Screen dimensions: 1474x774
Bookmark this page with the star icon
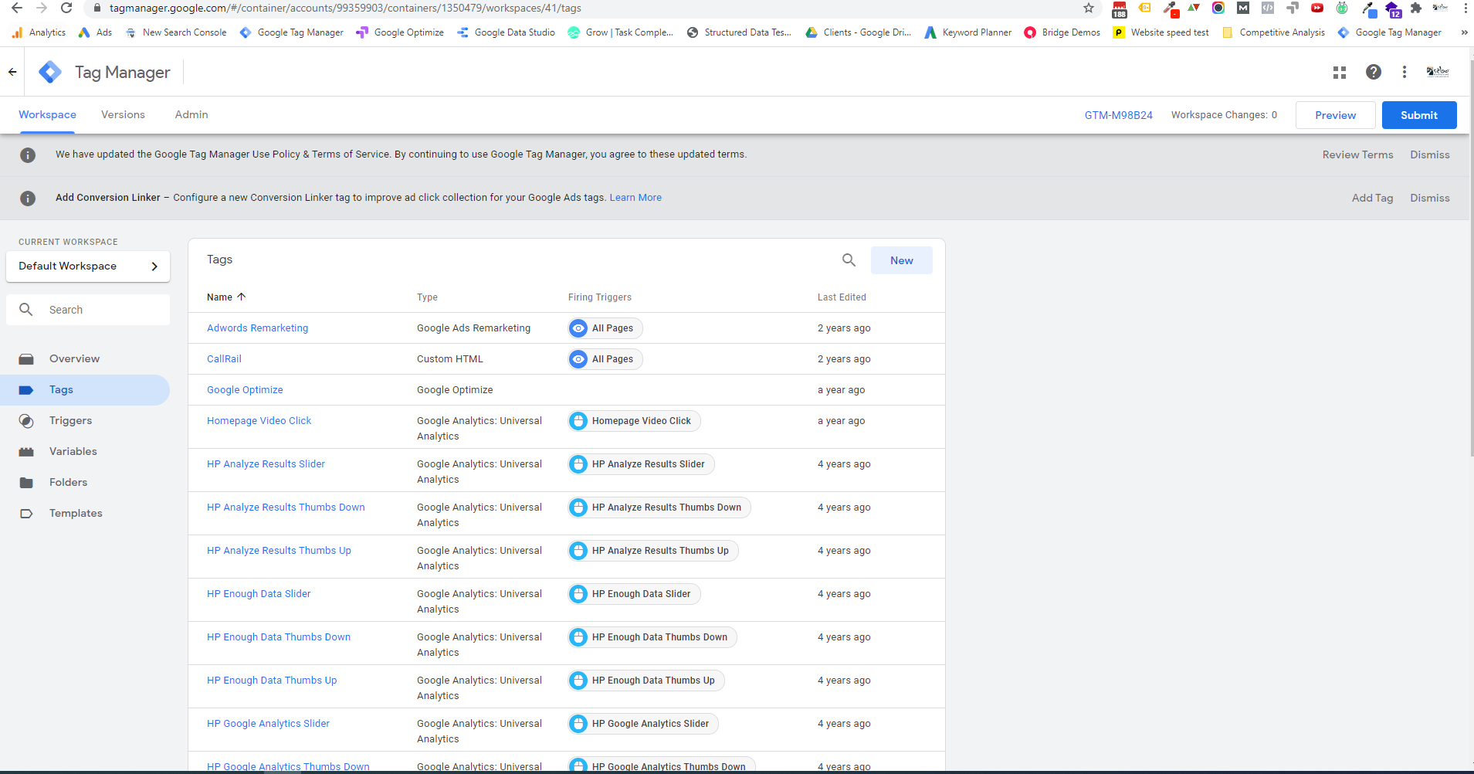click(1088, 8)
